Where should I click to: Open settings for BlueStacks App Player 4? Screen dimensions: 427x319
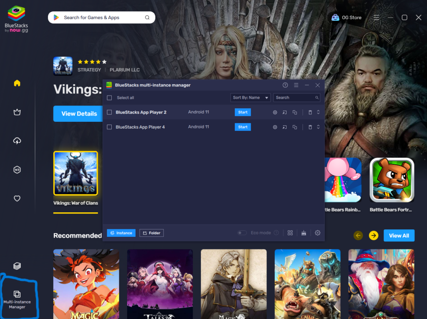[x=275, y=127]
